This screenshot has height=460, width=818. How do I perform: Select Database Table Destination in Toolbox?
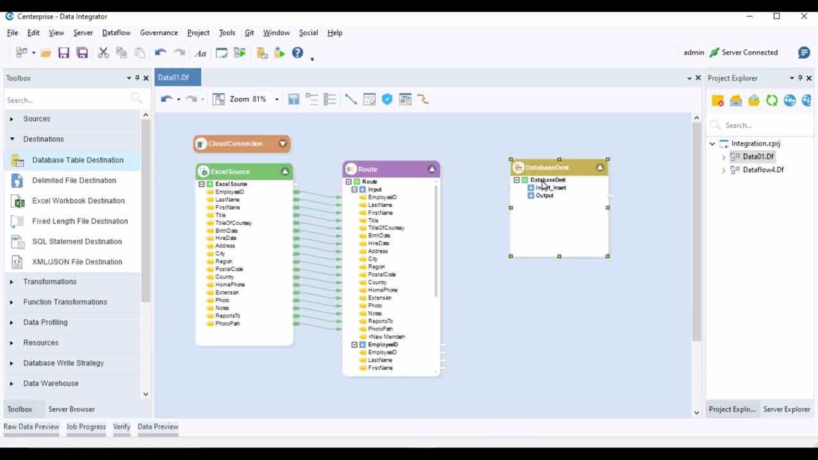tap(77, 160)
